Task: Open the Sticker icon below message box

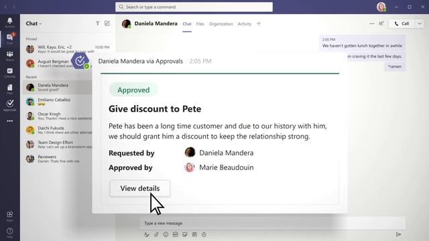Action: tap(185, 234)
